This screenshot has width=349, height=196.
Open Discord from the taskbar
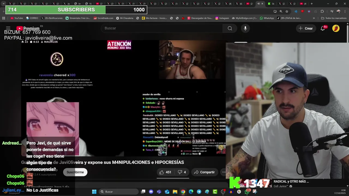(151, 192)
